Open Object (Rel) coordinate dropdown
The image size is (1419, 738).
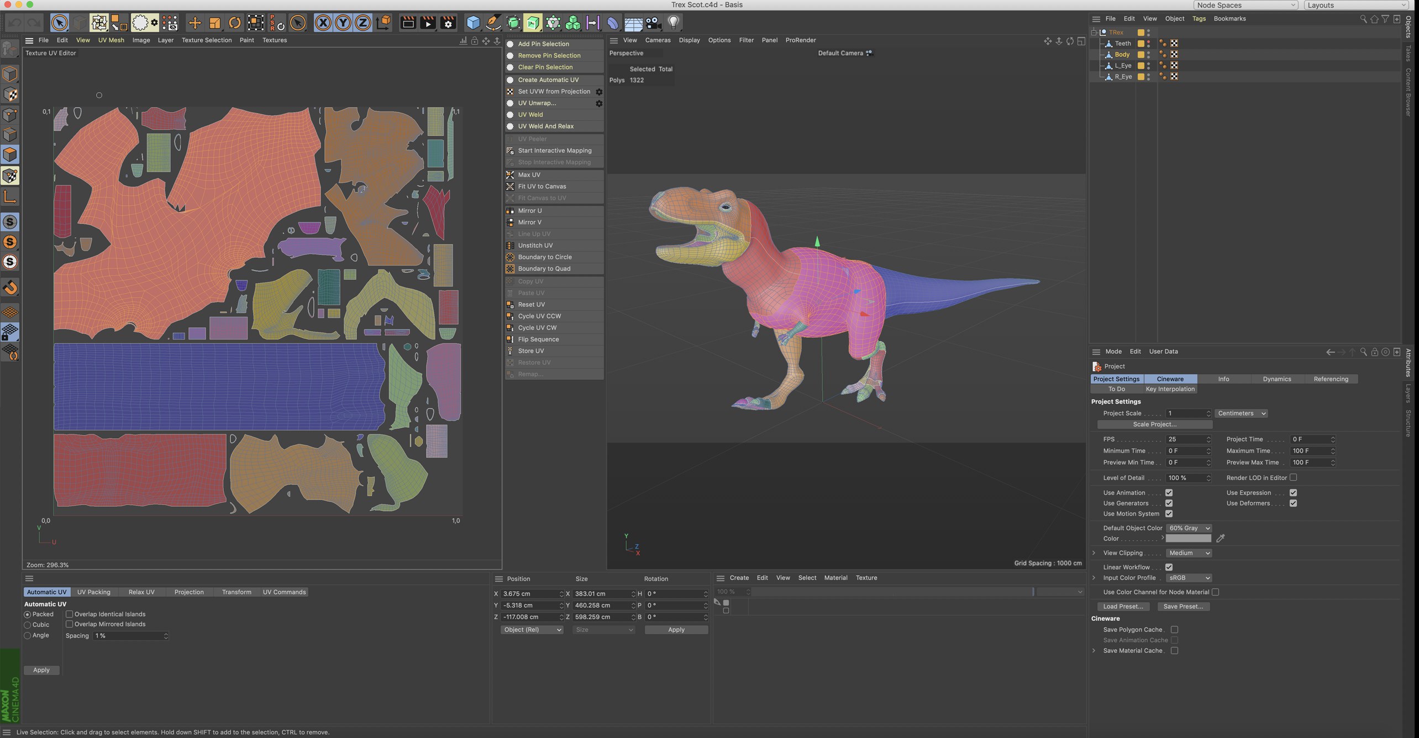pyautogui.click(x=532, y=630)
